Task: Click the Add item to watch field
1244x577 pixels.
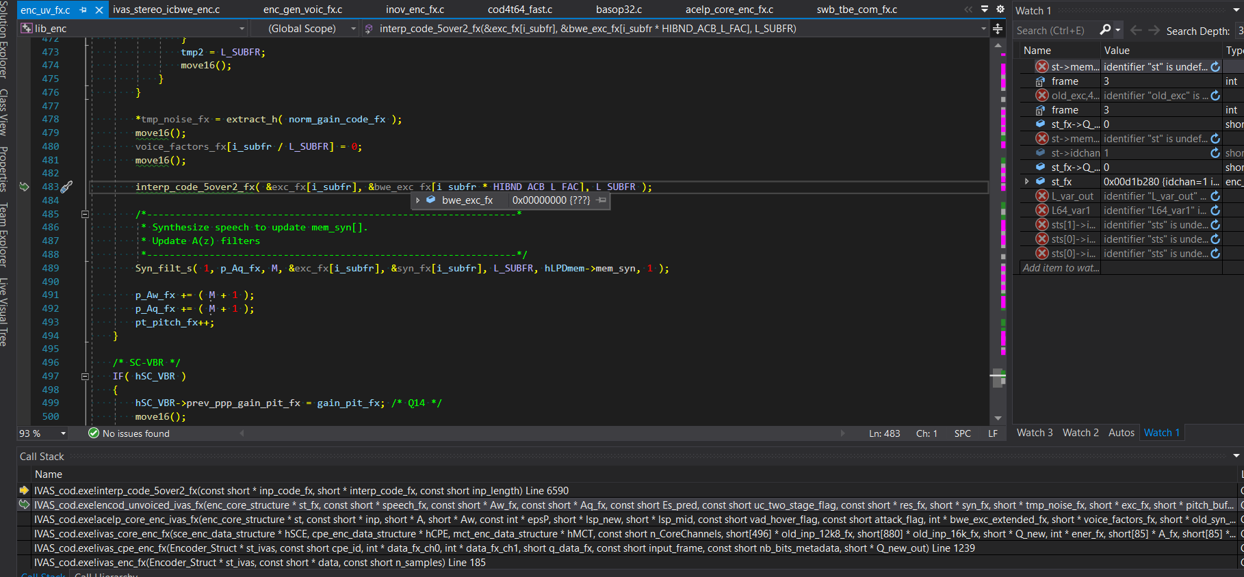Action: [1060, 268]
